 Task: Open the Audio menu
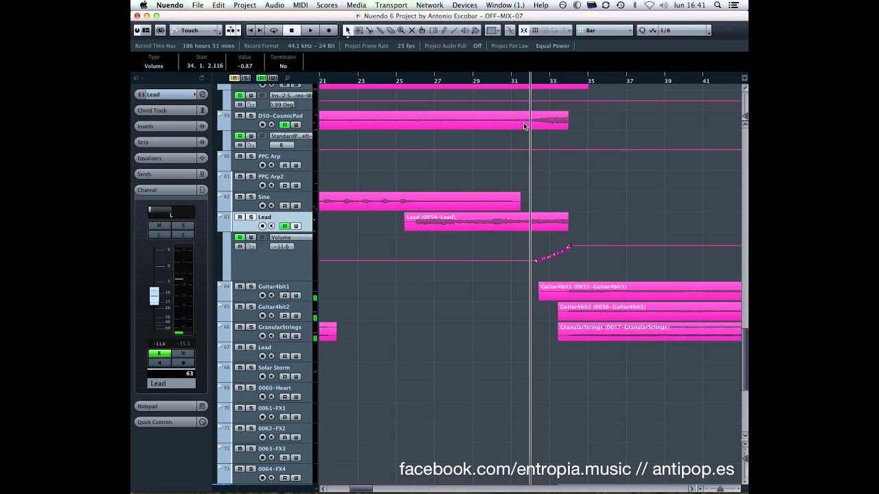coord(275,5)
